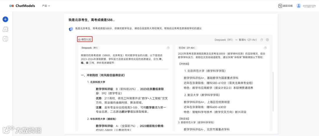Click the user message avatar icon
This screenshot has height=136, width=319.
71,29
